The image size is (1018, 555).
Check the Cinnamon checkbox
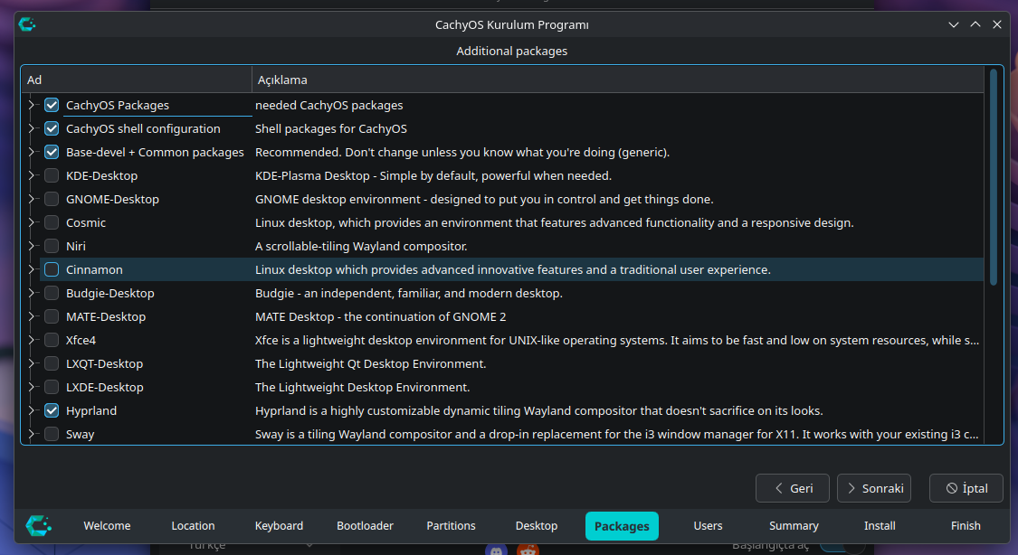tap(52, 269)
